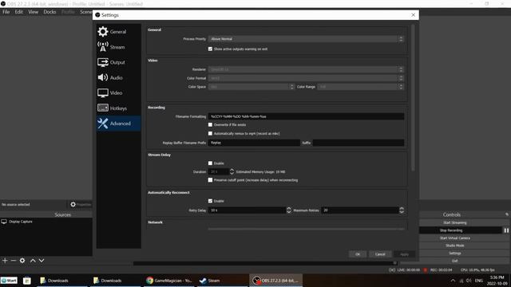
Task: Open the Chrome GameMagician taskbar item
Action: (x=169, y=281)
